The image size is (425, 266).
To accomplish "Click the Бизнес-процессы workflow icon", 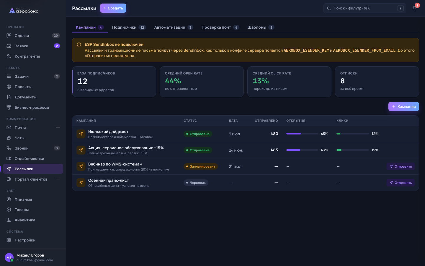I will 9,107.
